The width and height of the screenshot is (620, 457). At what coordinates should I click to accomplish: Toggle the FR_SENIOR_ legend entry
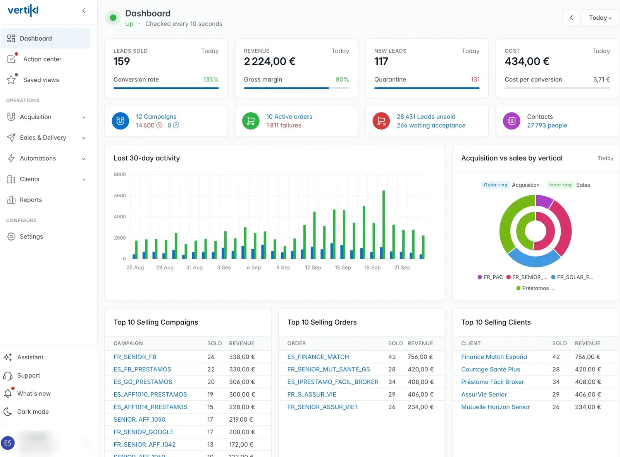527,277
